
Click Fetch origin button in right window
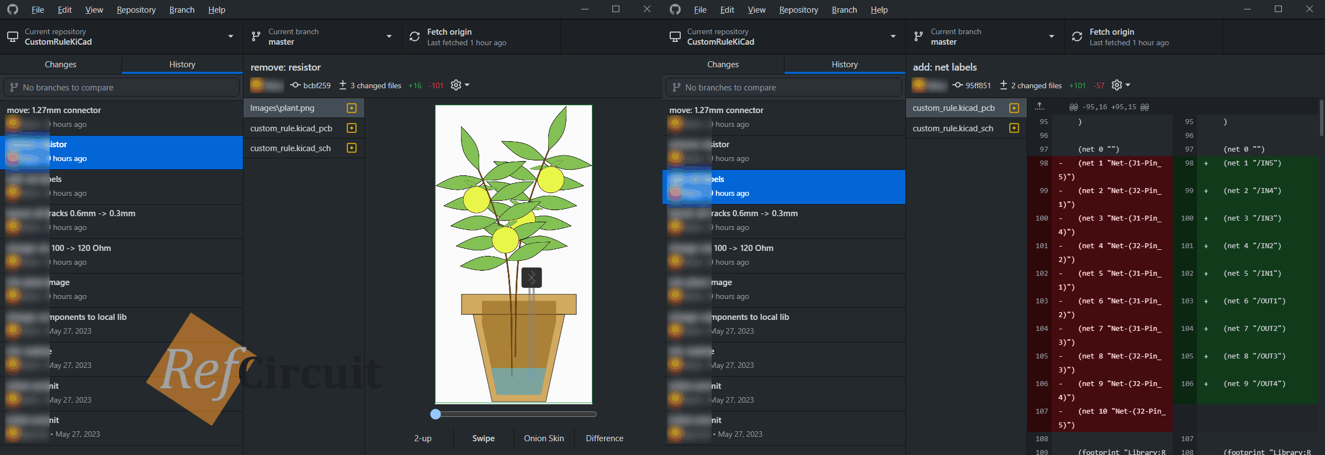click(x=1144, y=37)
